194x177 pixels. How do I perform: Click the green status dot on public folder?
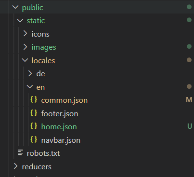pyautogui.click(x=189, y=7)
